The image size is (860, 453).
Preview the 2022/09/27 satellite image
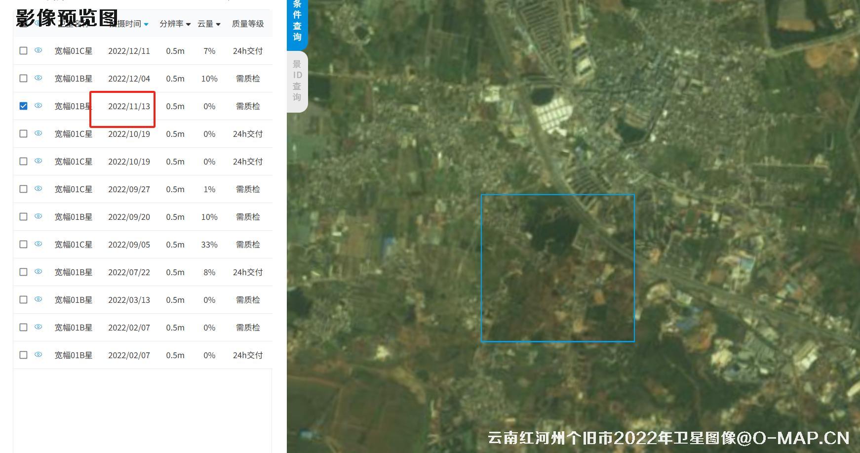coord(38,189)
